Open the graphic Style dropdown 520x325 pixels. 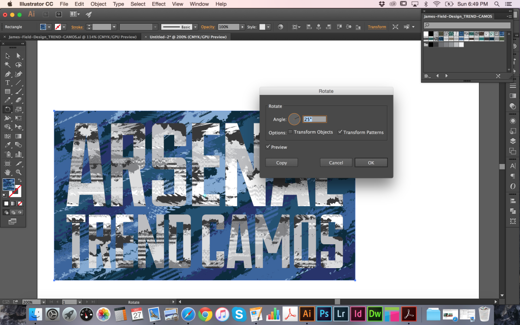pyautogui.click(x=268, y=27)
